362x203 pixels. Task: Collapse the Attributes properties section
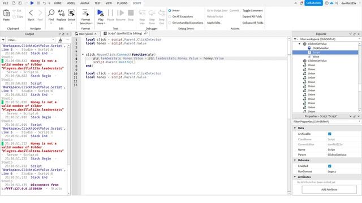point(295,176)
